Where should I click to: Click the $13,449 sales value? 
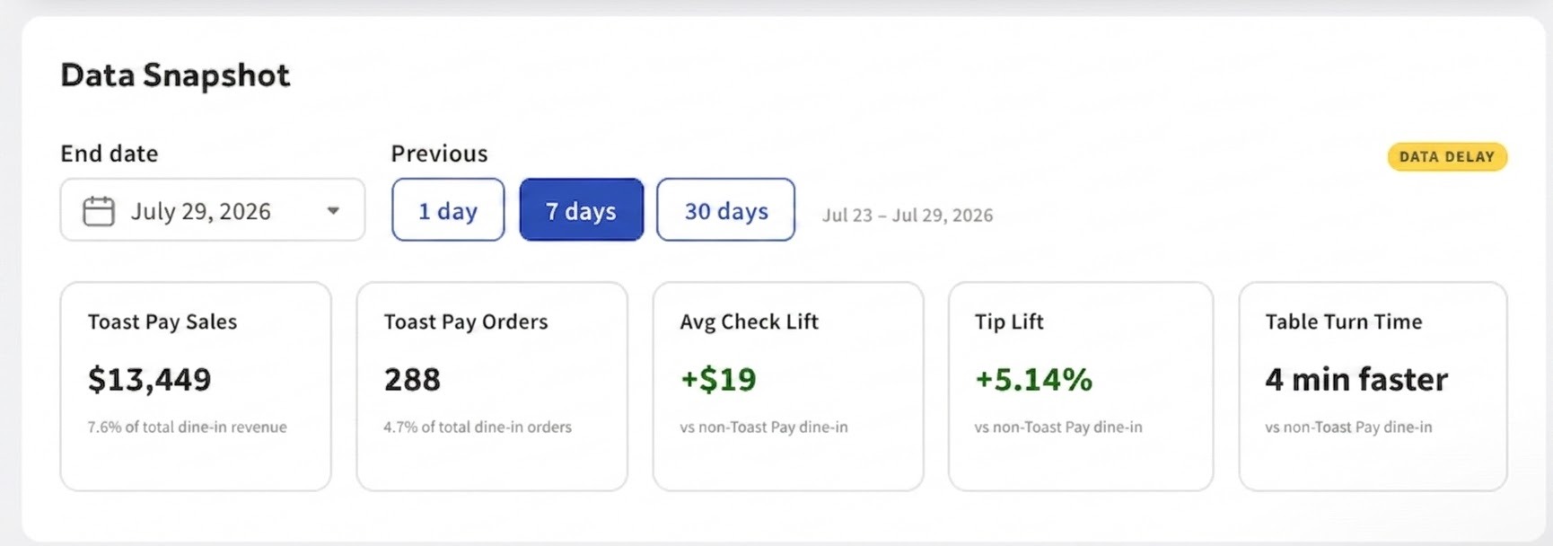click(149, 380)
